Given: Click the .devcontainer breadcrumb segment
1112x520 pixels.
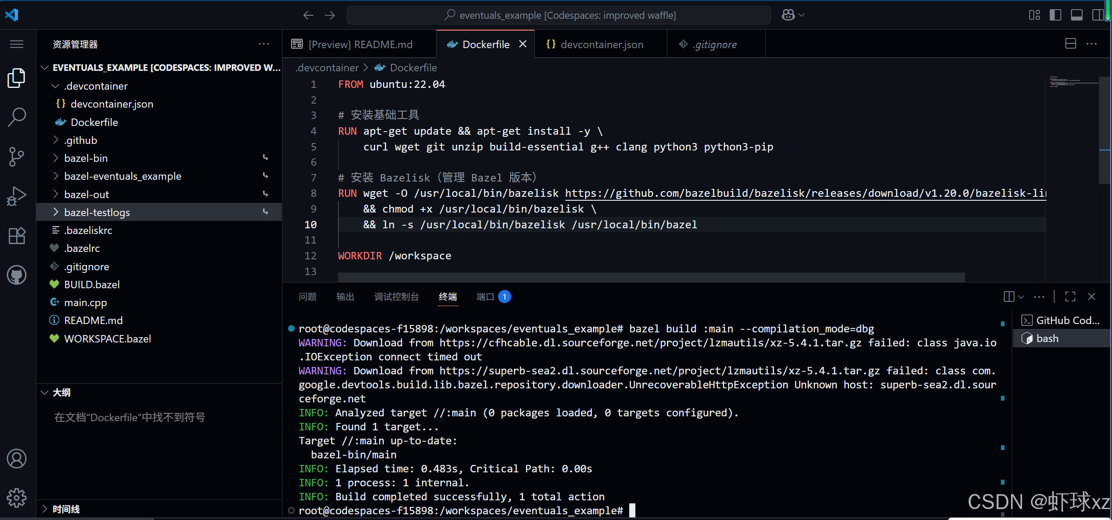Looking at the screenshot, I should [x=327, y=68].
